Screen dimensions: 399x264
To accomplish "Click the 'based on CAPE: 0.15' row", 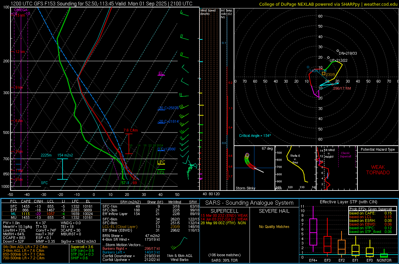I will [371, 213].
